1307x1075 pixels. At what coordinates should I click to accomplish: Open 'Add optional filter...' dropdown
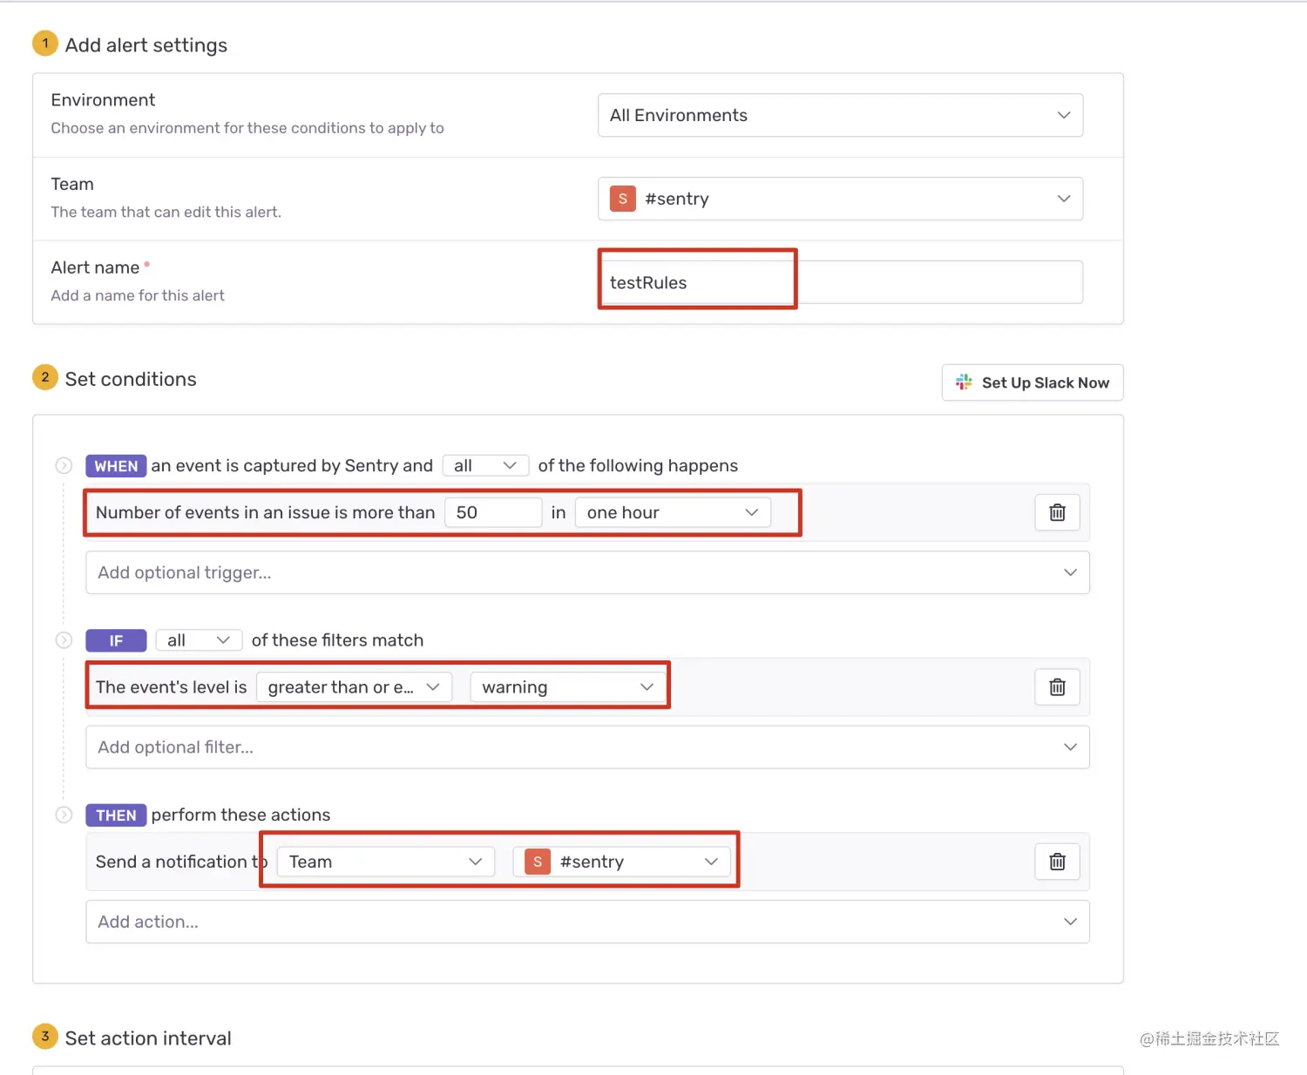(587, 747)
